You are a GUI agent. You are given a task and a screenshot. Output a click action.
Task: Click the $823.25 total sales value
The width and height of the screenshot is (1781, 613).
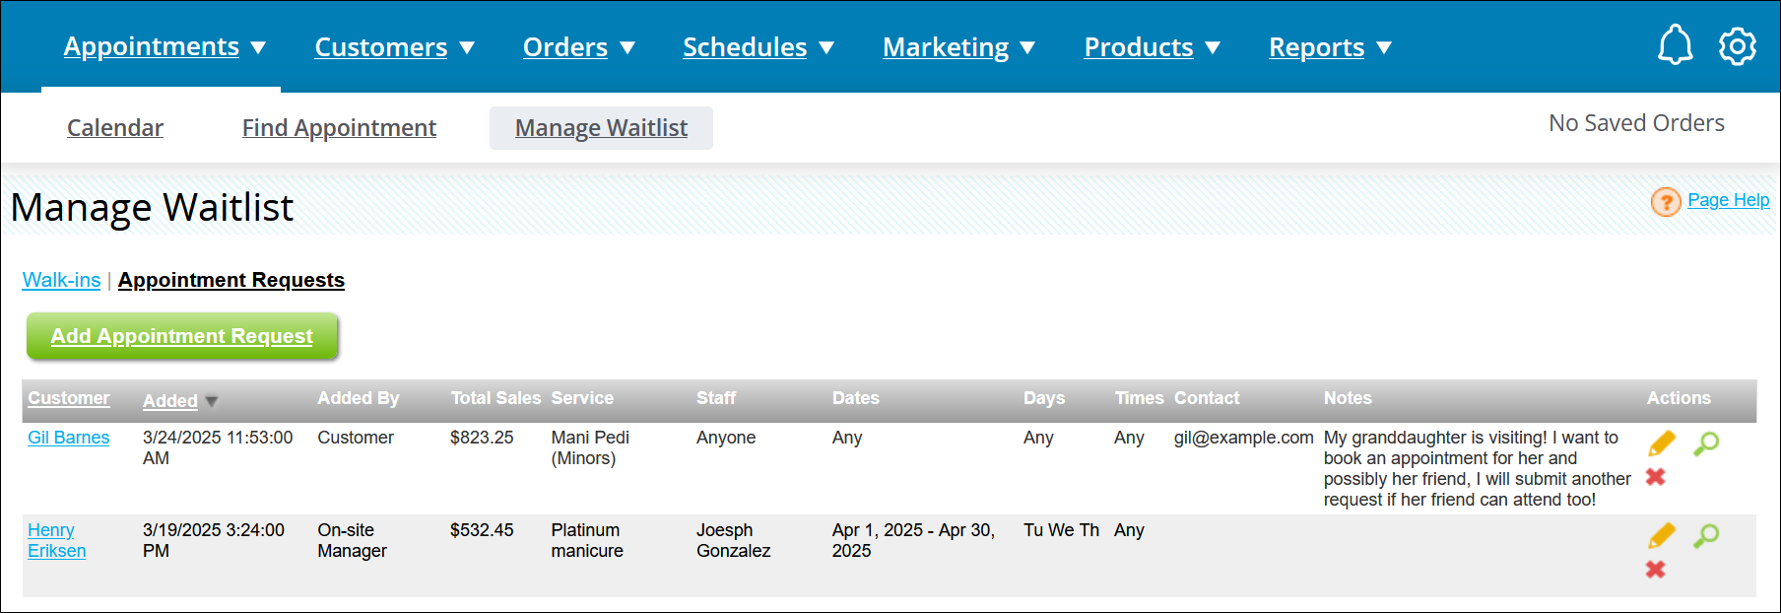point(482,438)
